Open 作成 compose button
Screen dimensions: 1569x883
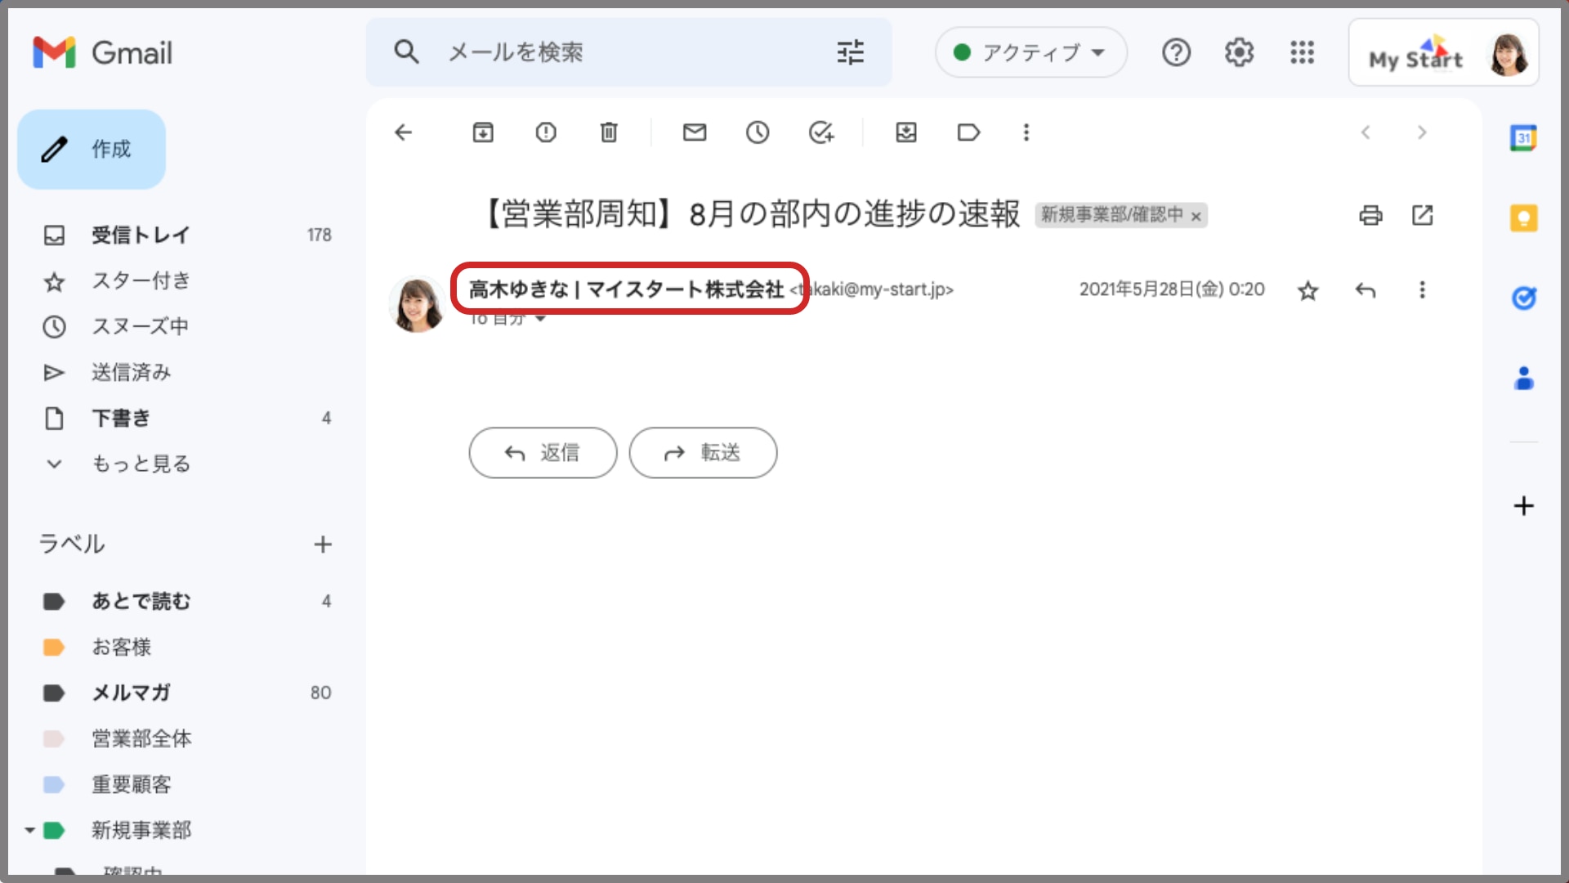(x=92, y=149)
